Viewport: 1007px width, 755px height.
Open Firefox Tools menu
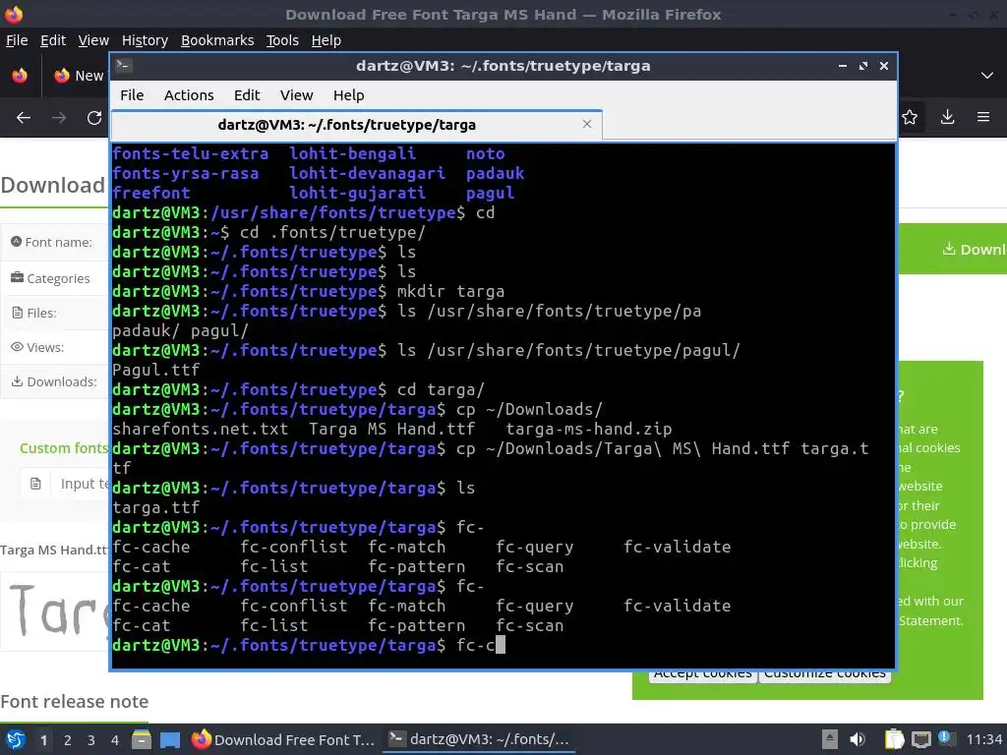click(282, 40)
